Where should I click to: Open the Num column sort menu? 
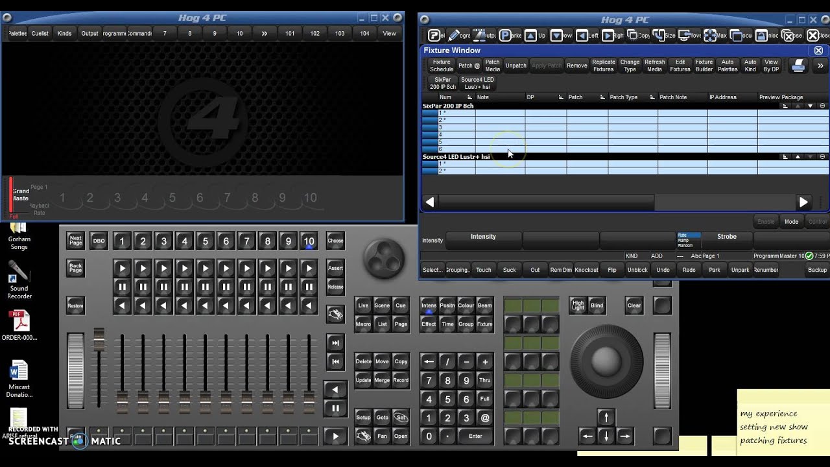click(469, 97)
